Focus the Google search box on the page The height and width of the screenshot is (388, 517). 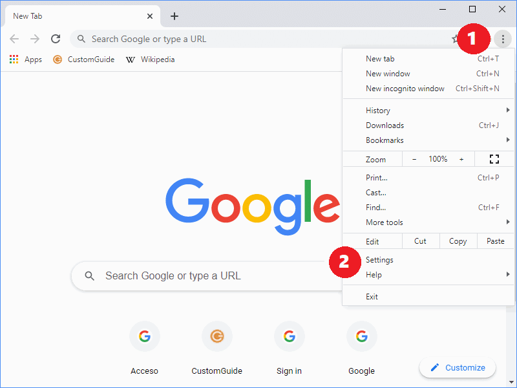[206, 276]
